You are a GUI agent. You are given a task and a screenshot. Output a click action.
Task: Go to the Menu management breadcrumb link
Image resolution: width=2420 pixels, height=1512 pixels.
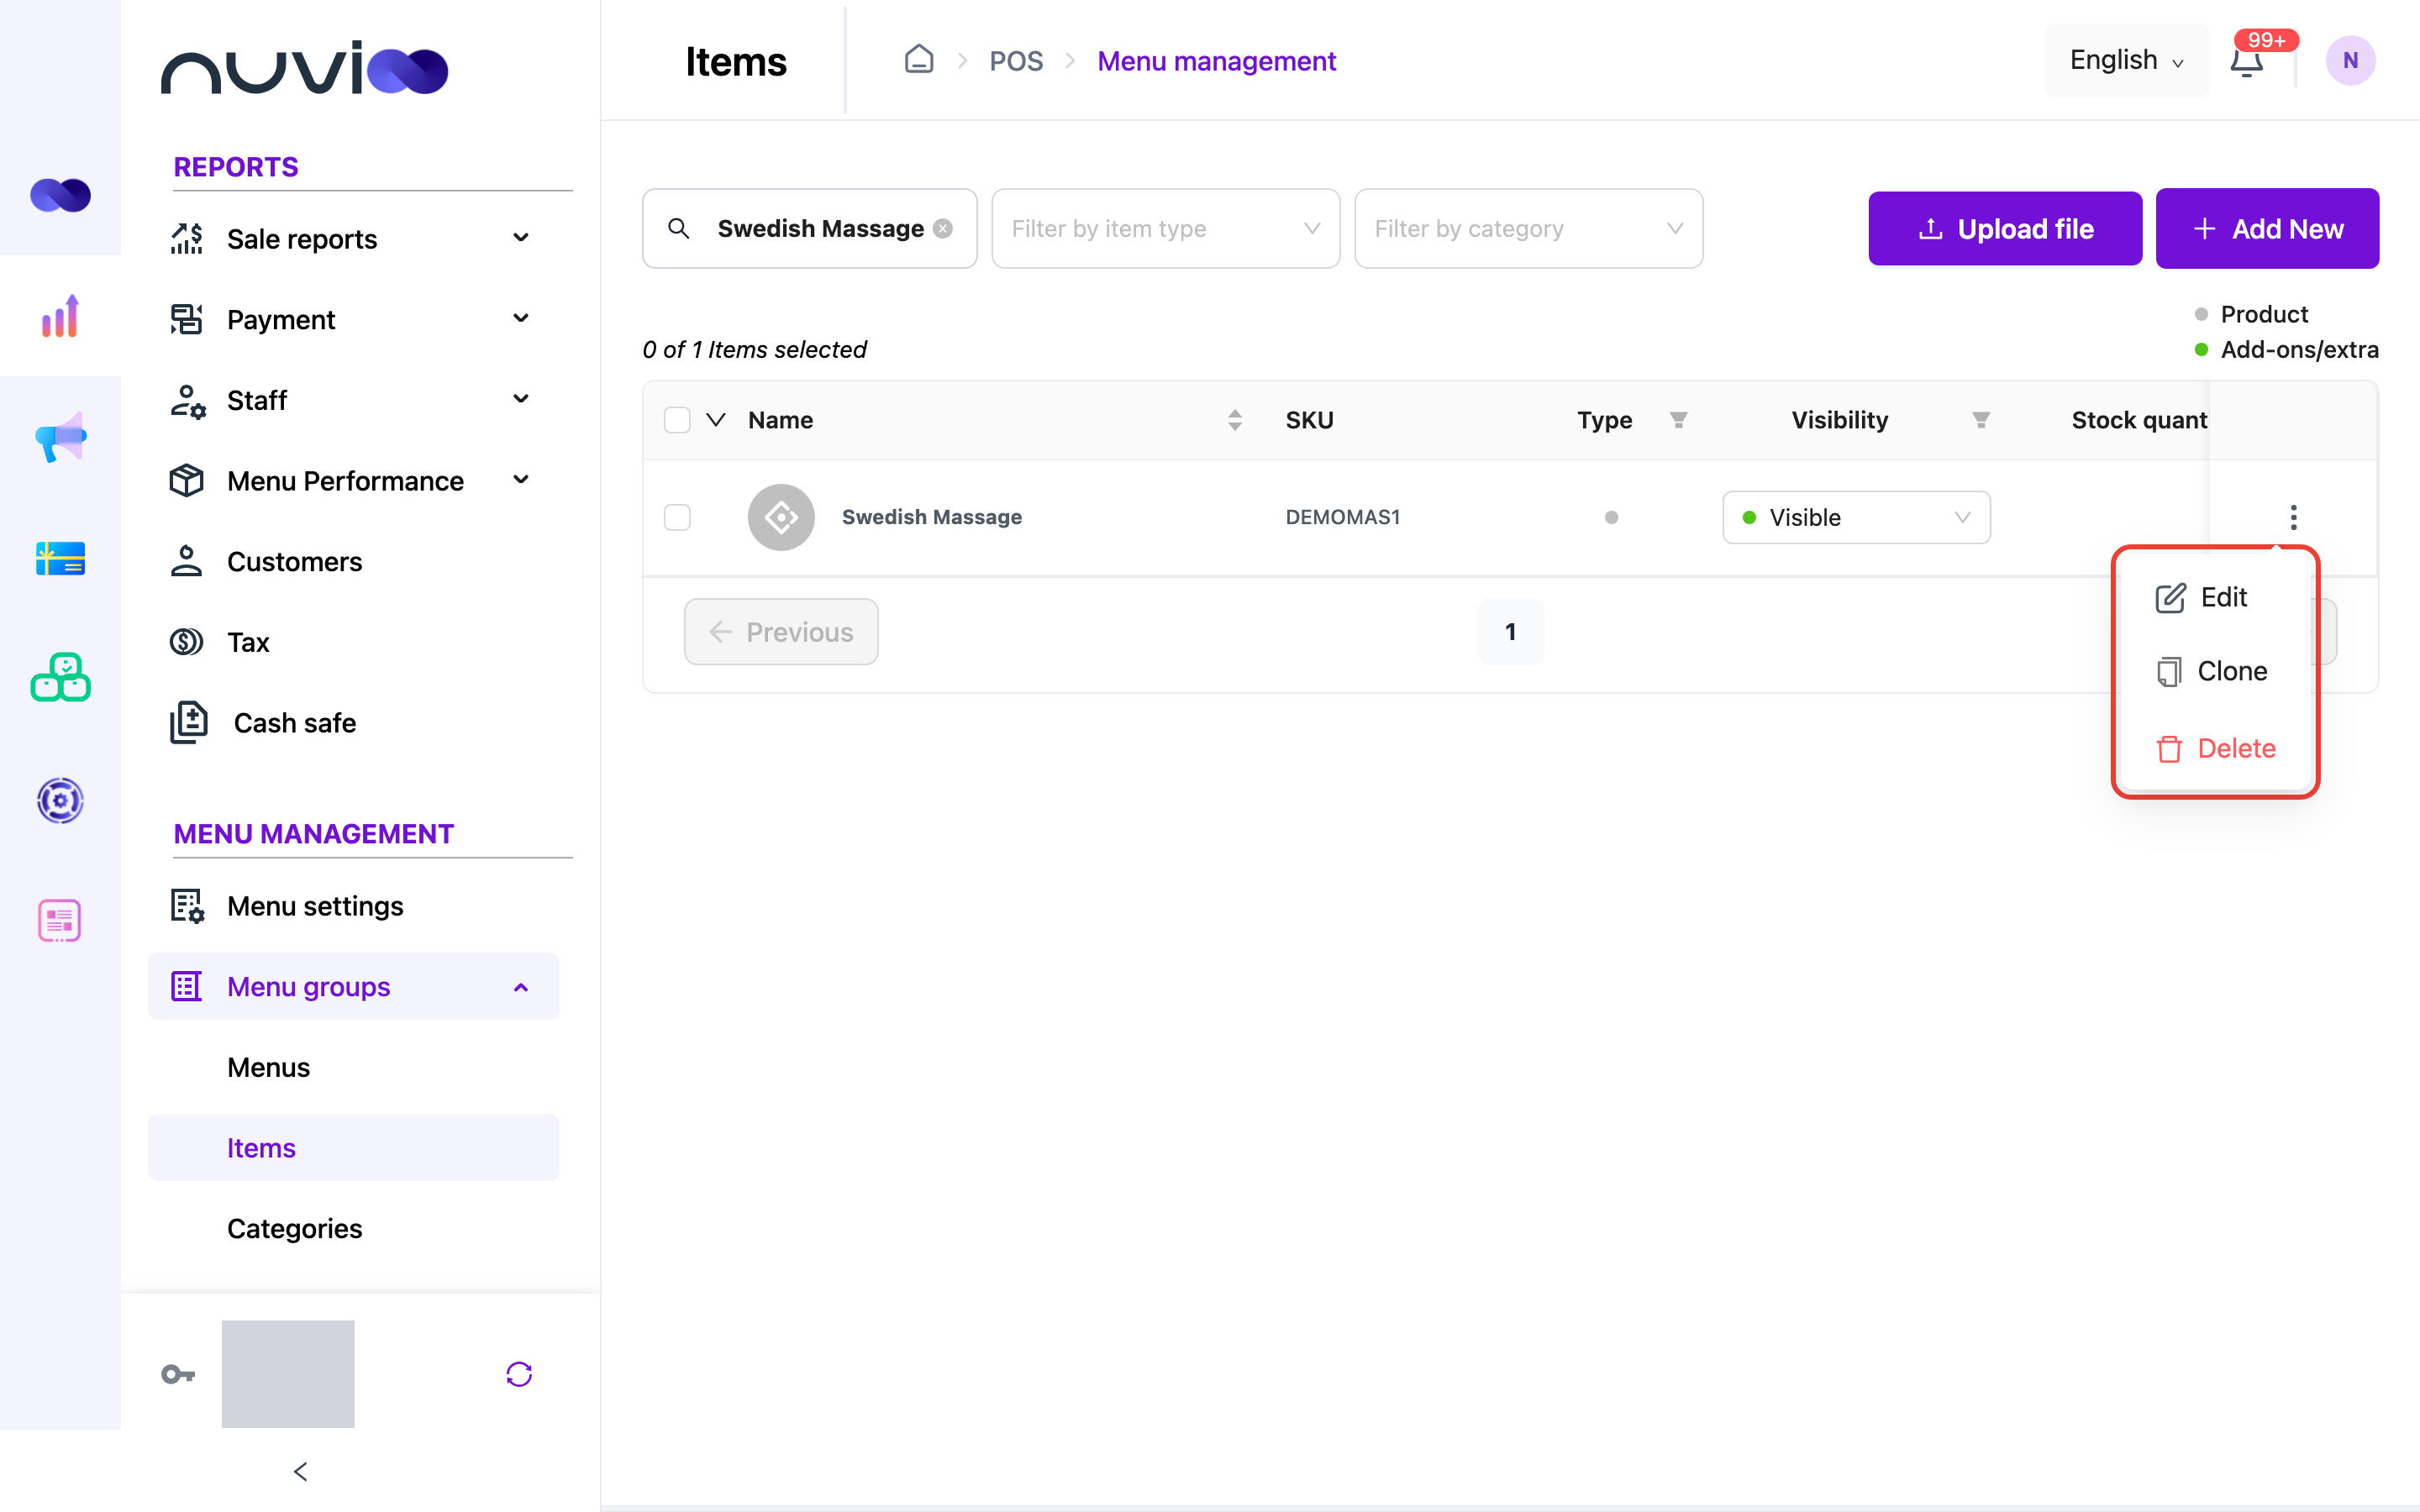[1216, 61]
